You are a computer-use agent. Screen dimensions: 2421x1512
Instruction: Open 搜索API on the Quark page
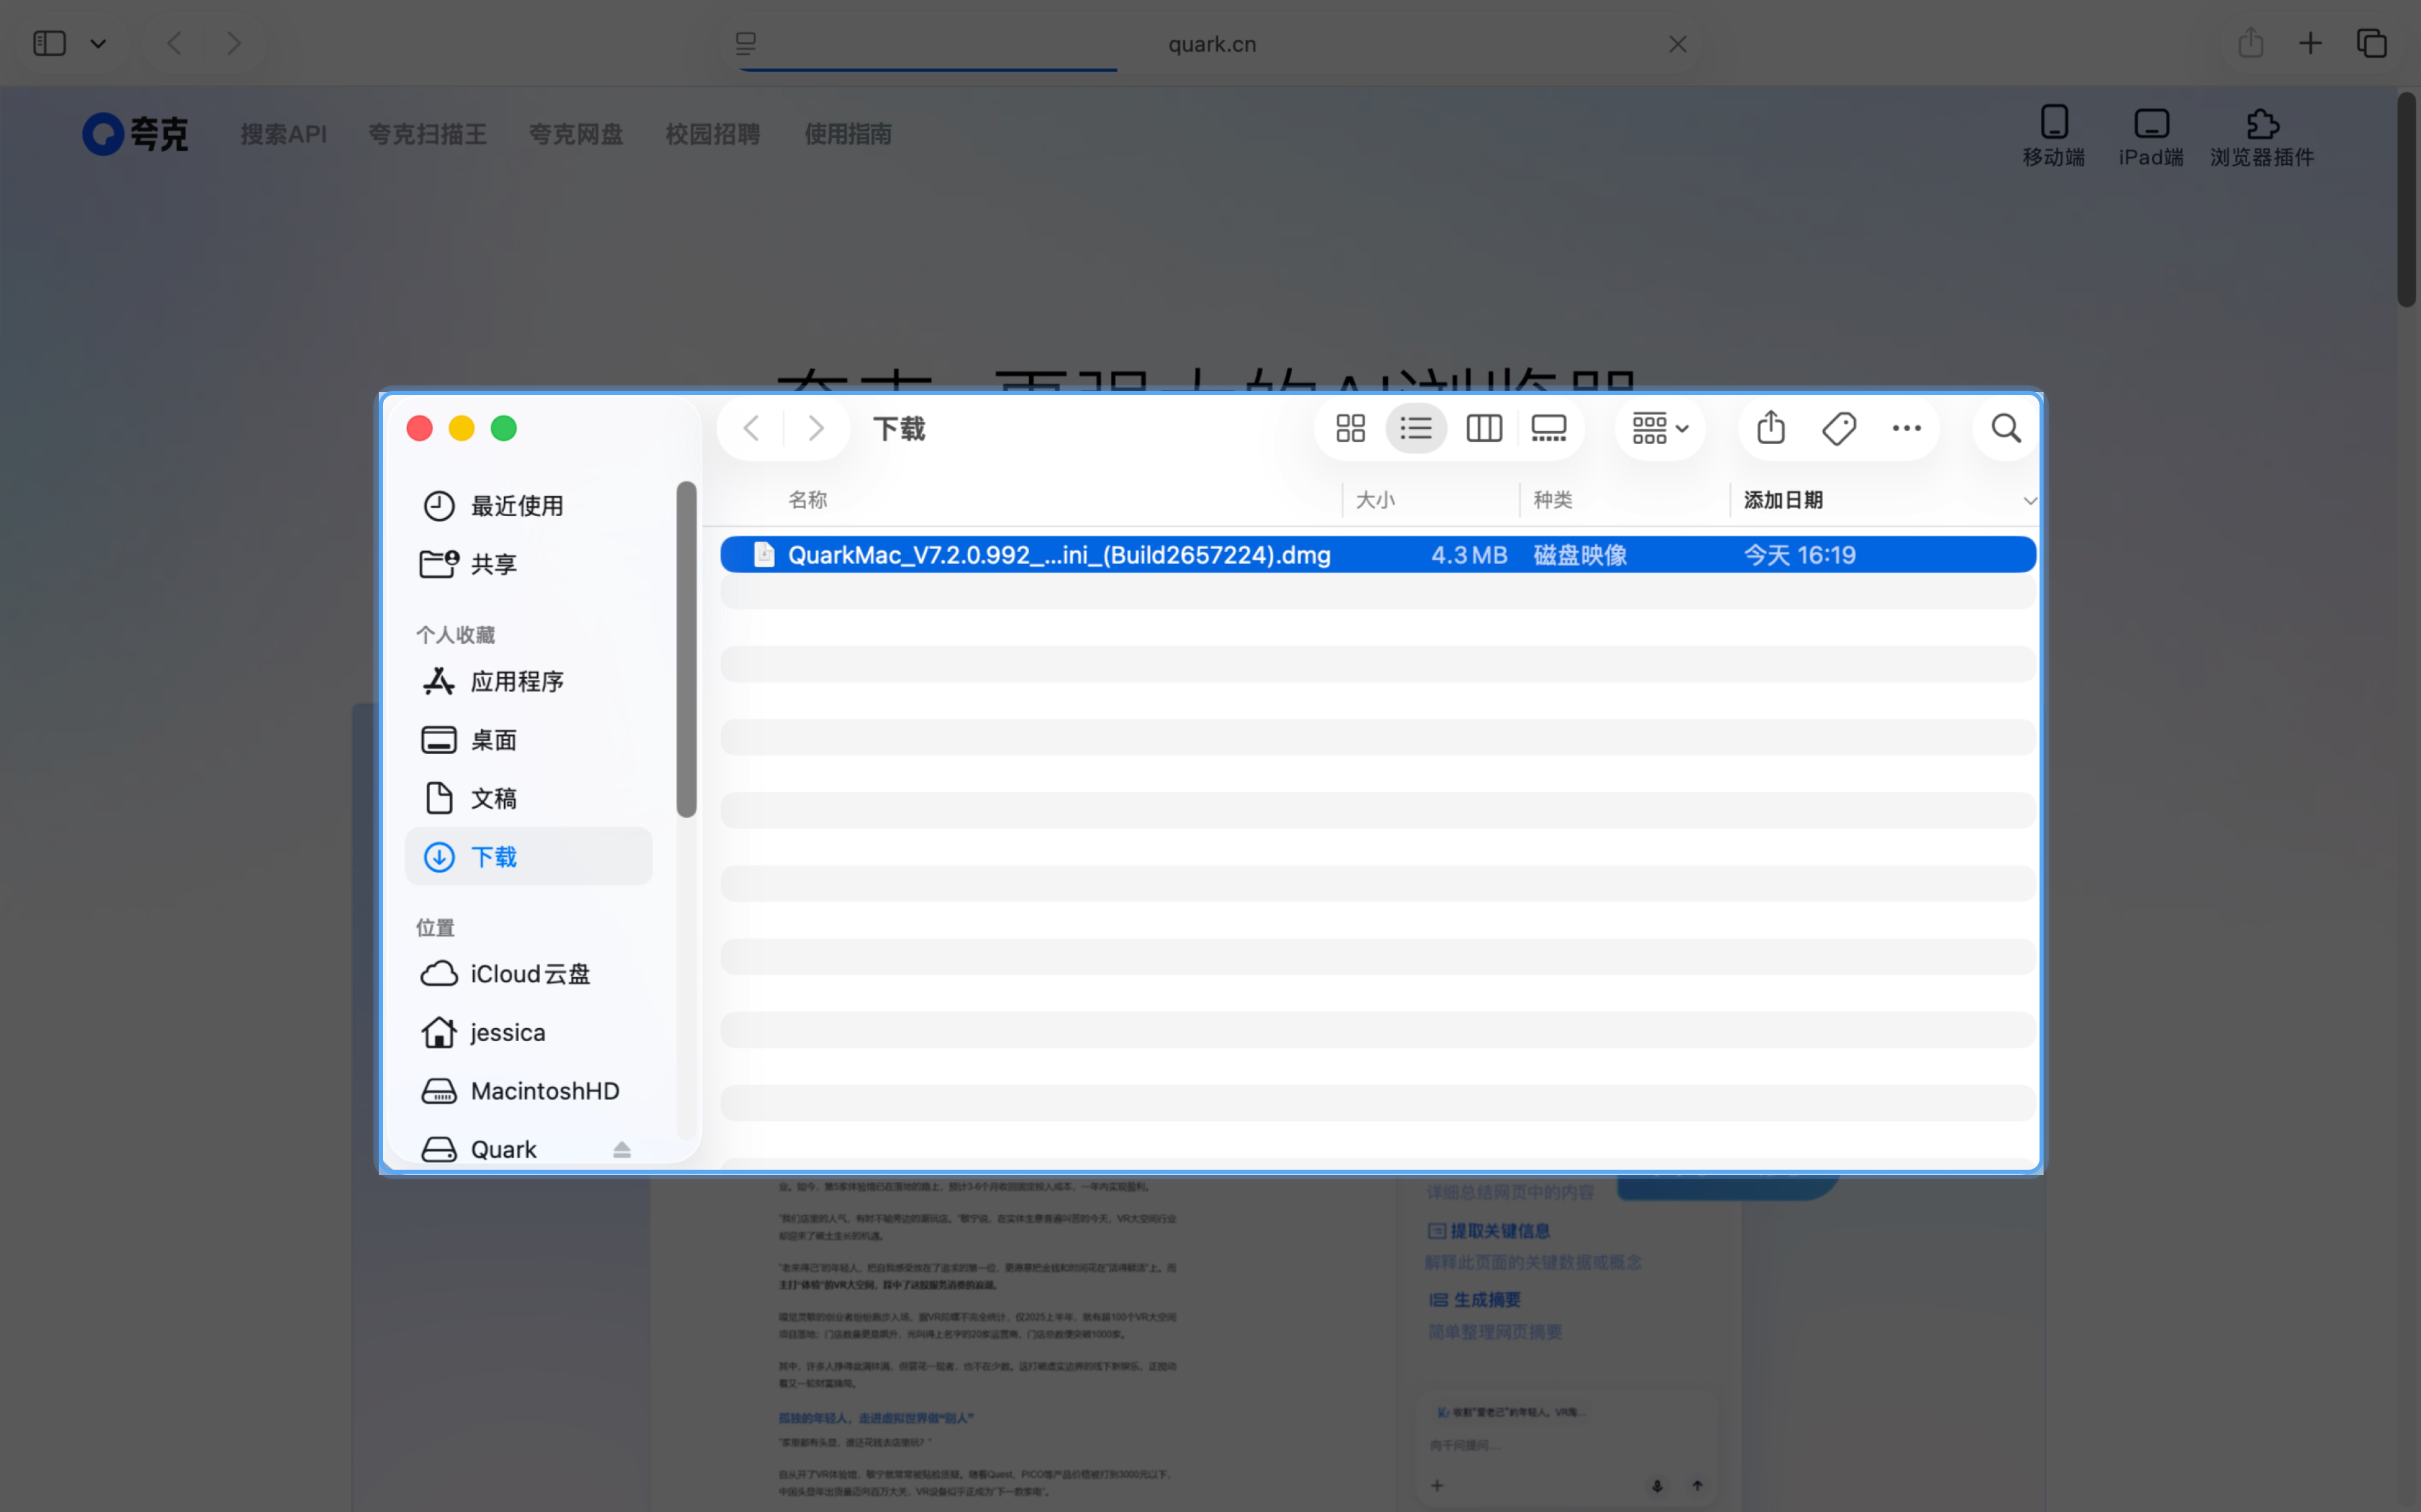click(x=284, y=134)
